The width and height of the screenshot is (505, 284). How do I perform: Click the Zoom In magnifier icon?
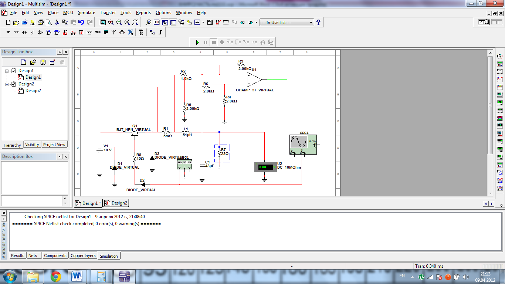coord(111,23)
